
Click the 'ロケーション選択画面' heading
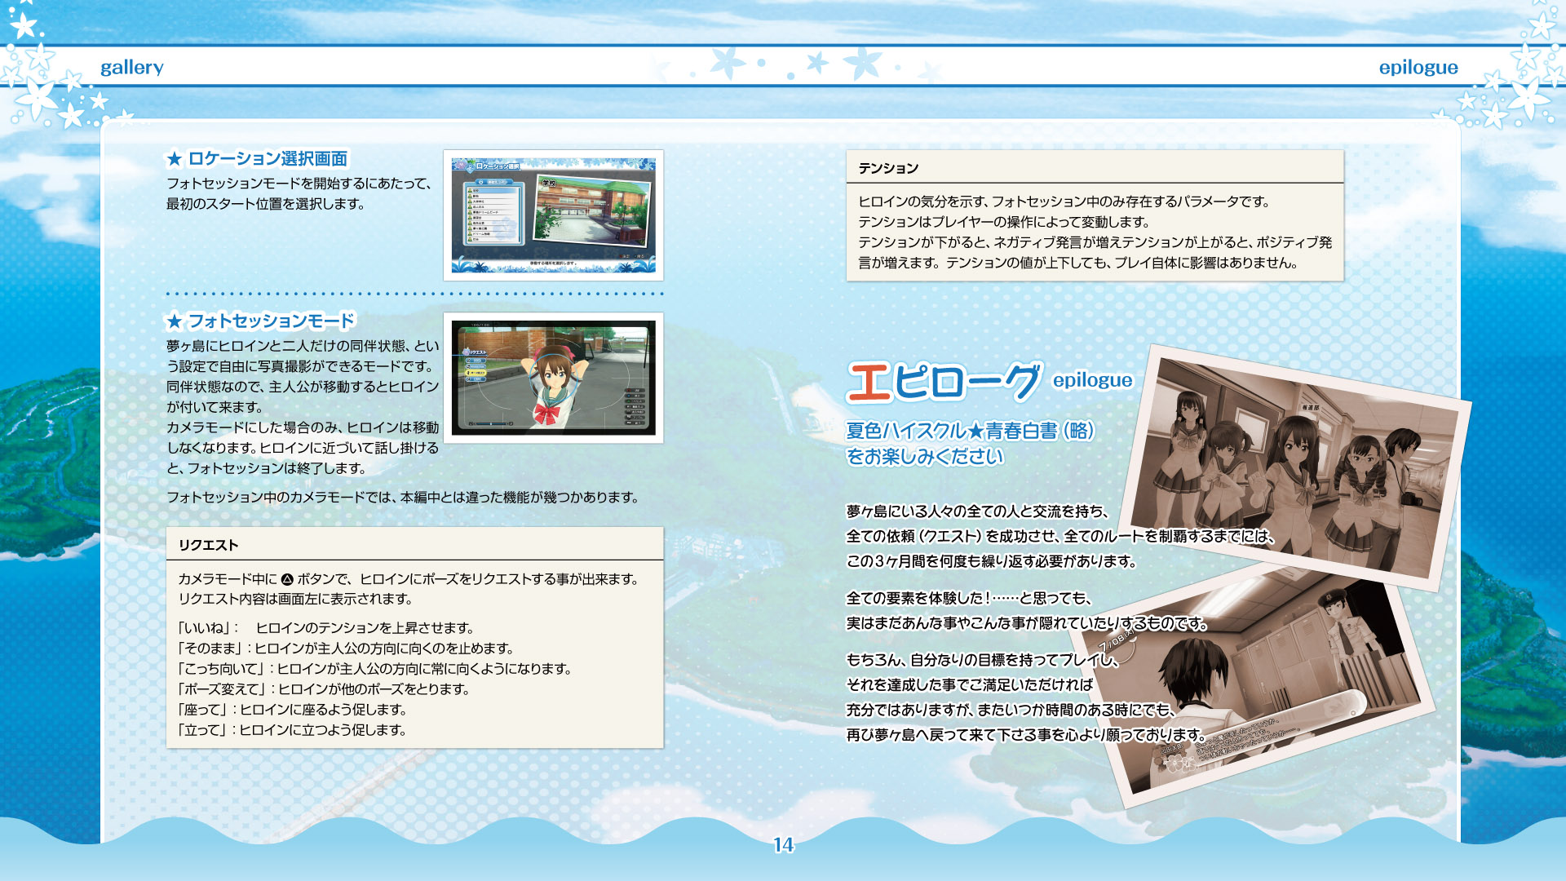[x=268, y=158]
